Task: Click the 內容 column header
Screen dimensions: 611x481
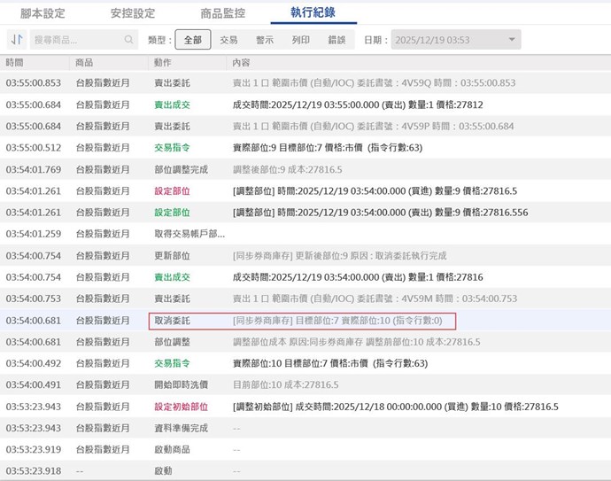Action: pos(241,63)
